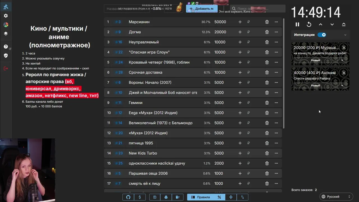The width and height of the screenshot is (359, 202).
Task: Pause the auction timer
Action: (297, 24)
